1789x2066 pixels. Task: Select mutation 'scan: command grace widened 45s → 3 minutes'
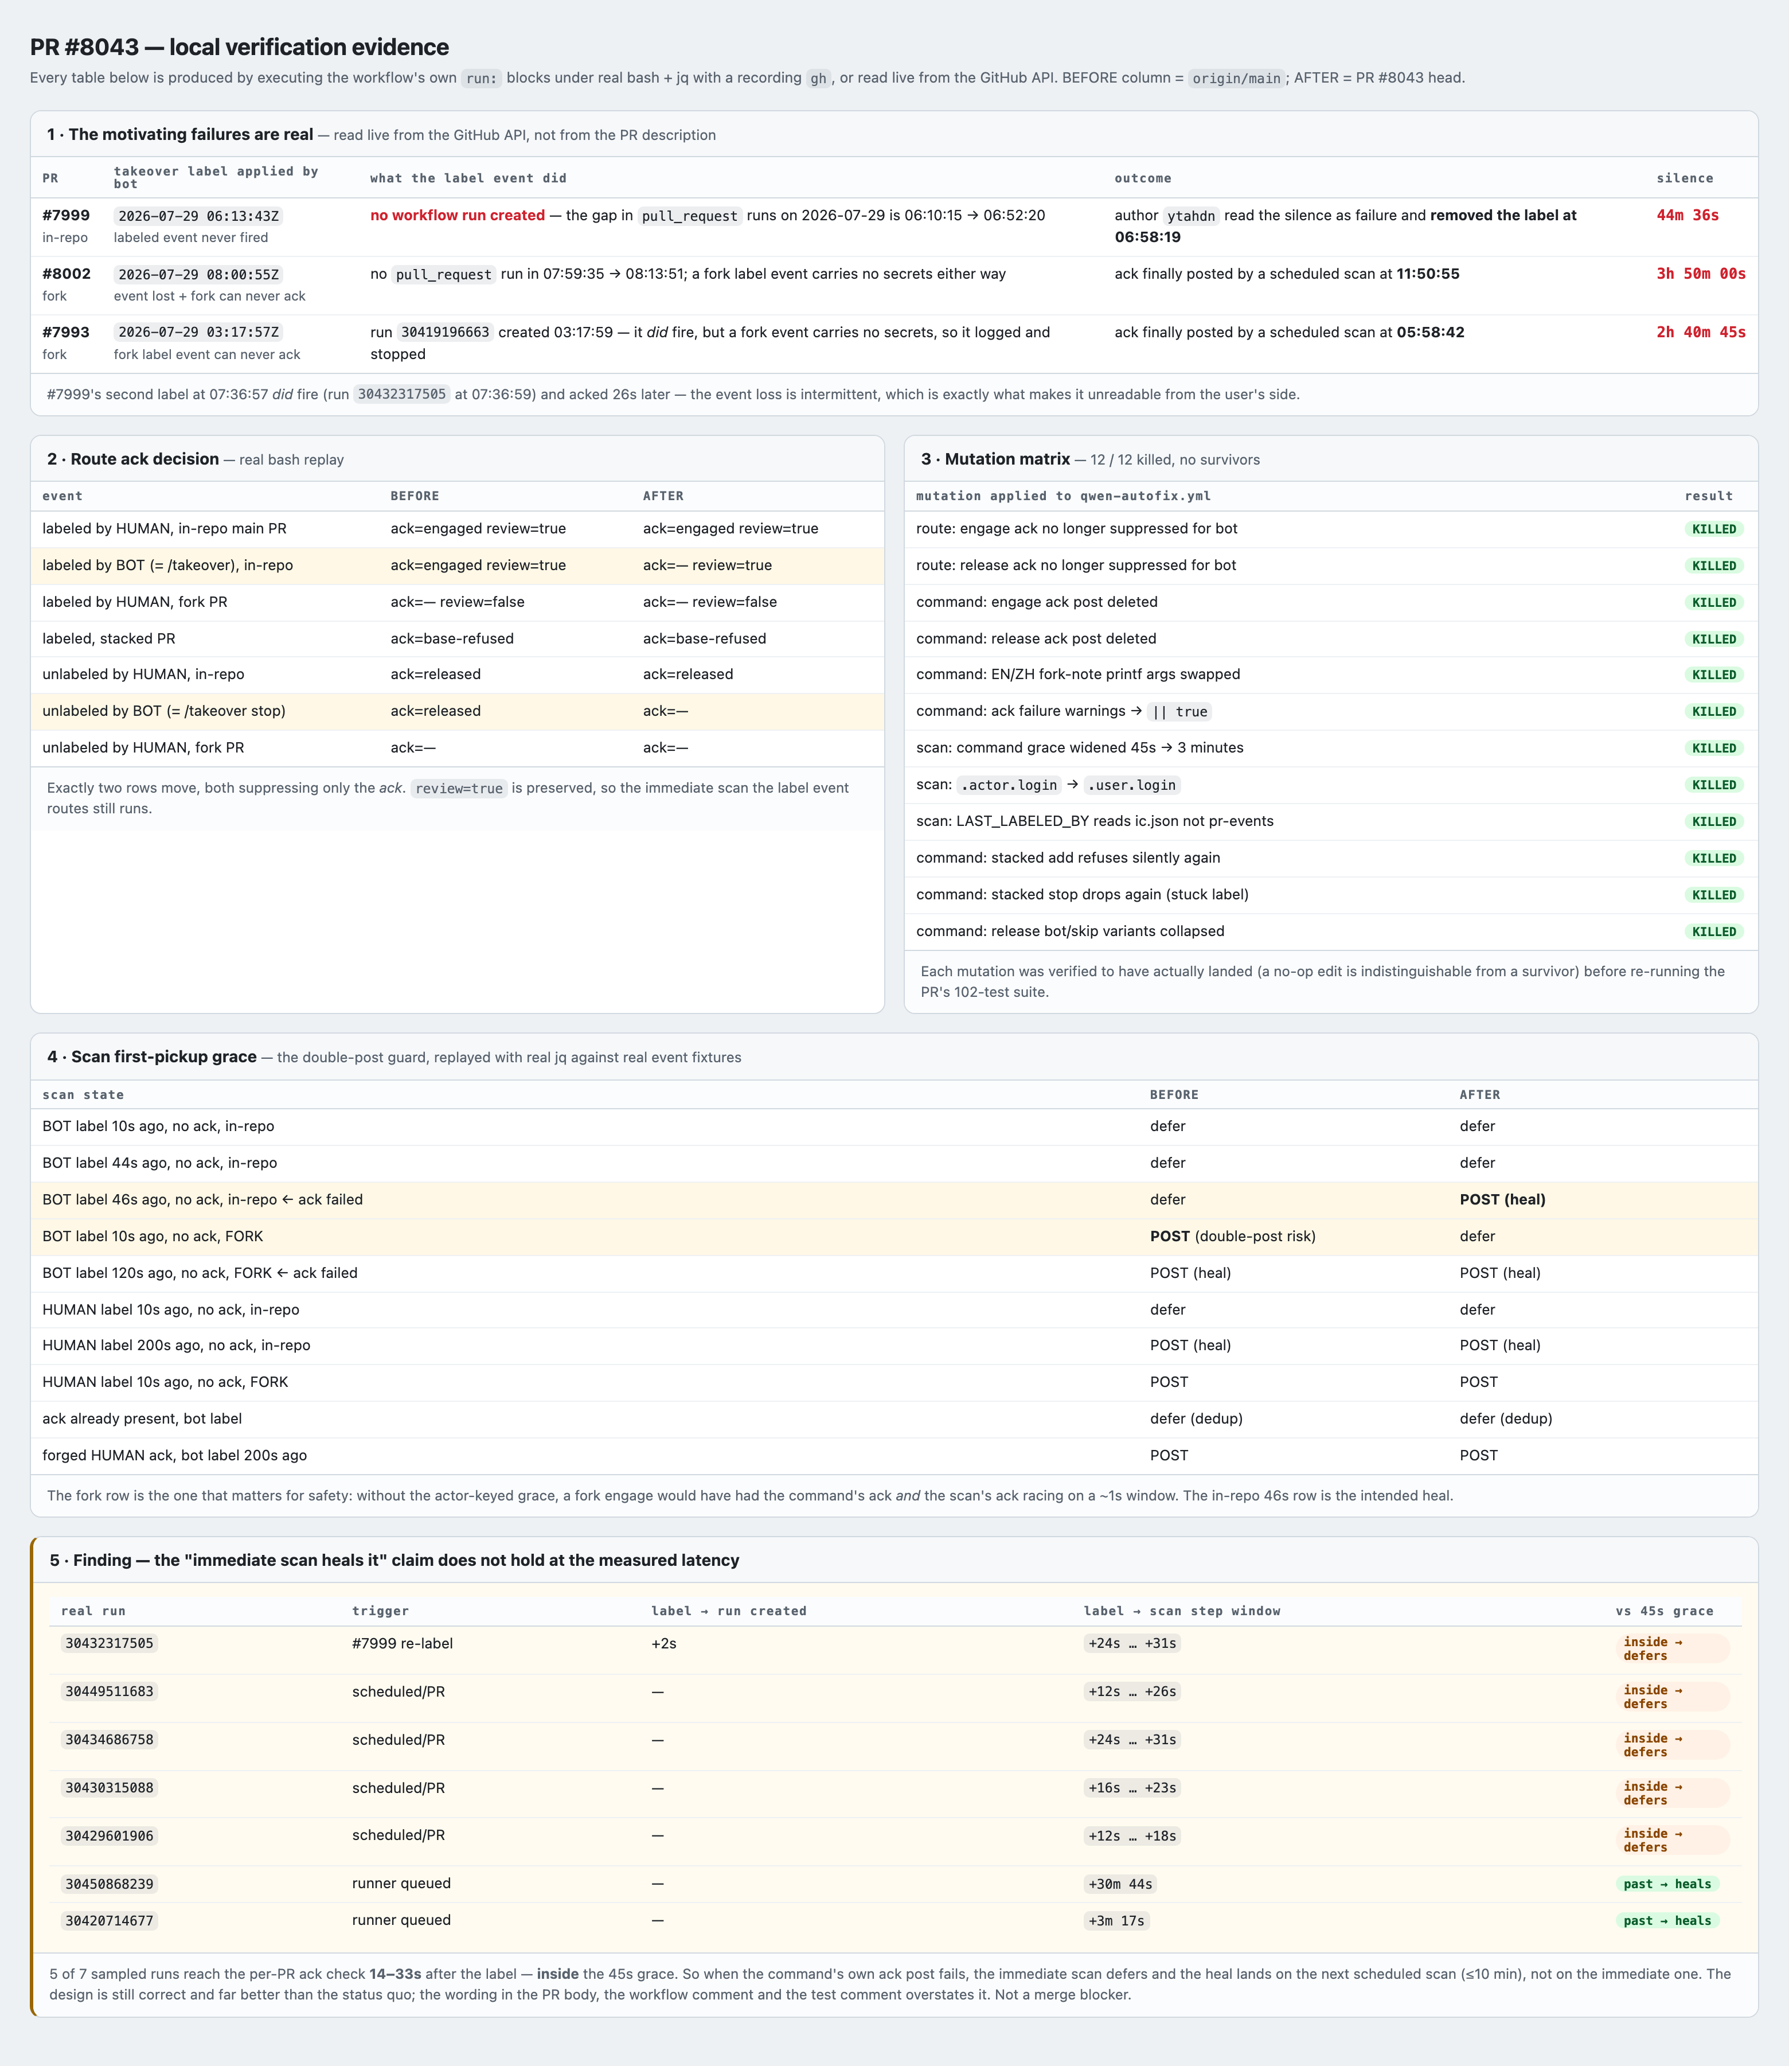point(1080,747)
